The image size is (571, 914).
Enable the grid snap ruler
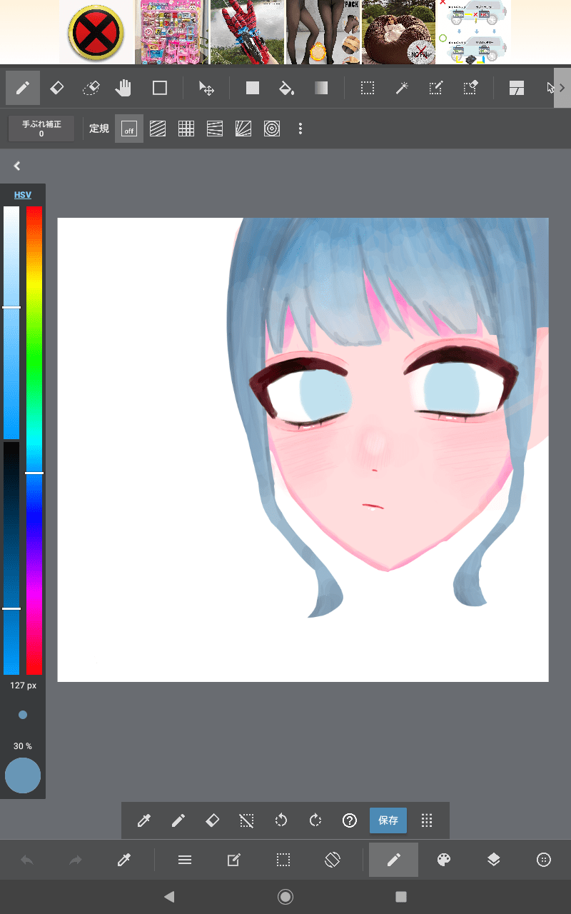click(x=186, y=129)
